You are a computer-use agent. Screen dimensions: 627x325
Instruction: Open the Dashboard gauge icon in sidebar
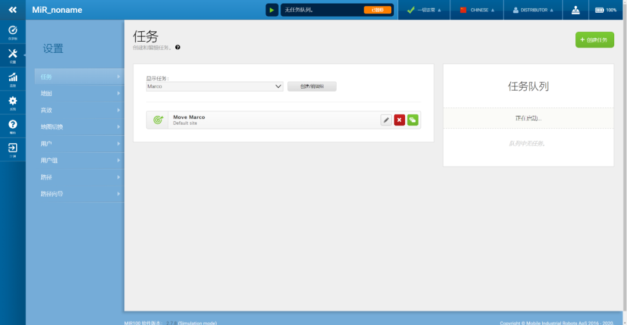coord(12,32)
